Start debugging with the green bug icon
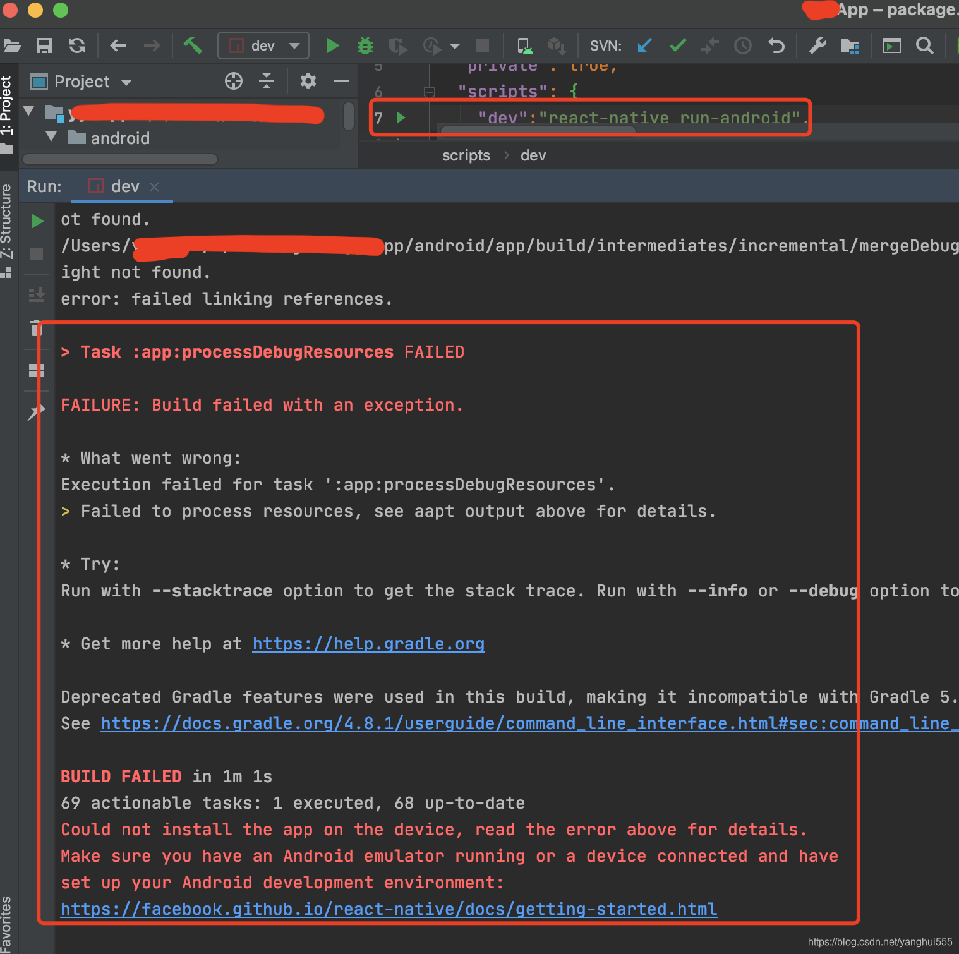This screenshot has height=954, width=959. coord(365,45)
